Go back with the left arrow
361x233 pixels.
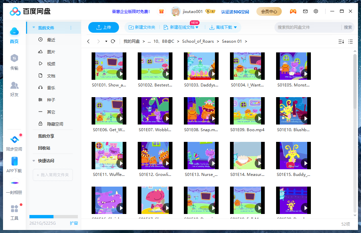[88, 41]
